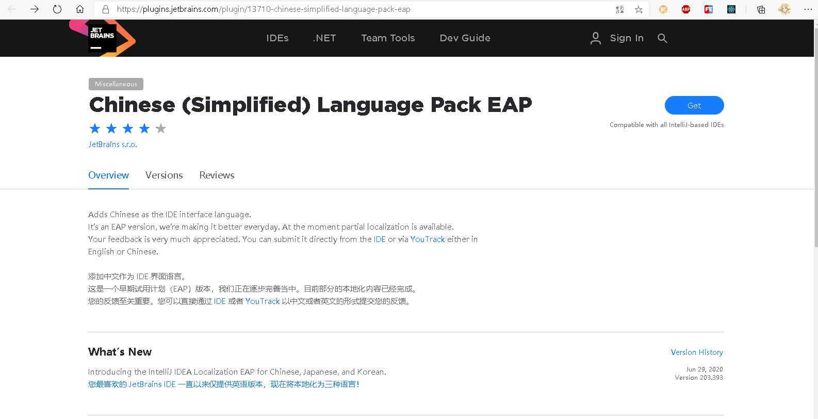The height and width of the screenshot is (419, 818).
Task: Rate plugin with the fifth grey star
Action: [x=161, y=128]
